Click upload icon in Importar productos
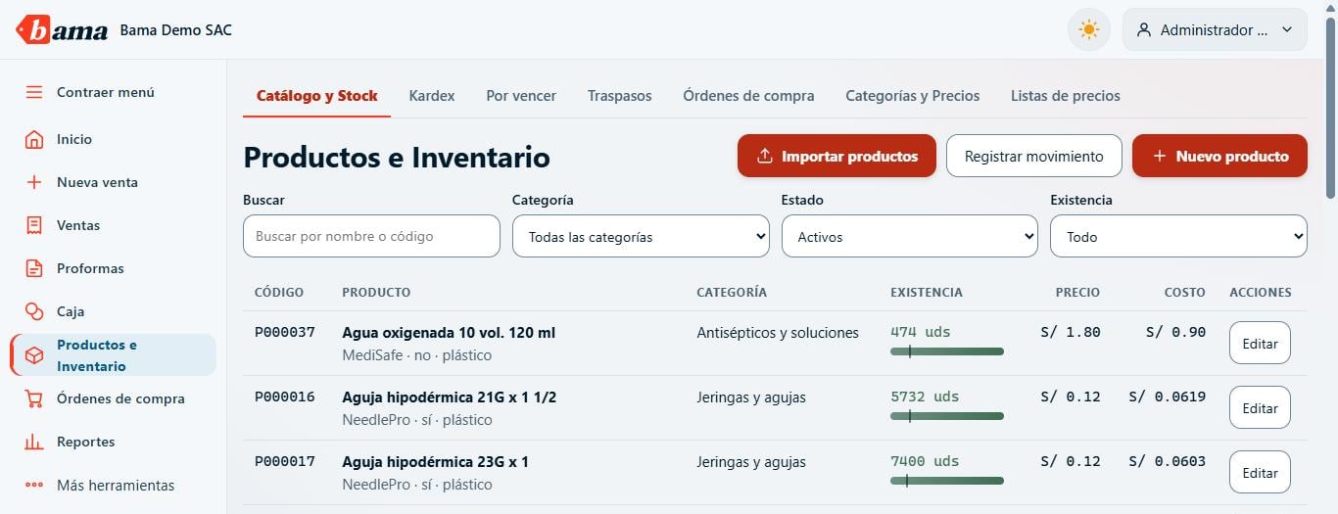1338x514 pixels. [765, 156]
